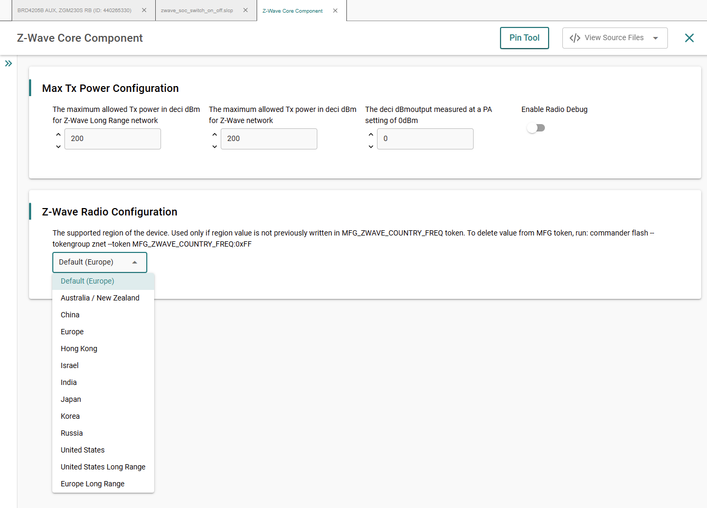The image size is (707, 508).
Task: Switch to the Z-Wave Core Component tab
Action: [x=293, y=10]
